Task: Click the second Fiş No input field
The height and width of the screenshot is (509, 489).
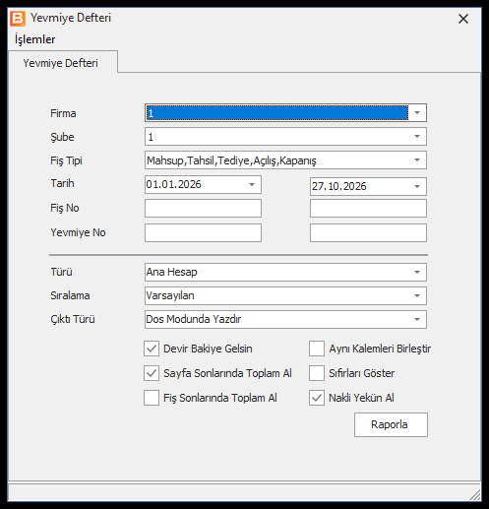Action: pos(368,208)
